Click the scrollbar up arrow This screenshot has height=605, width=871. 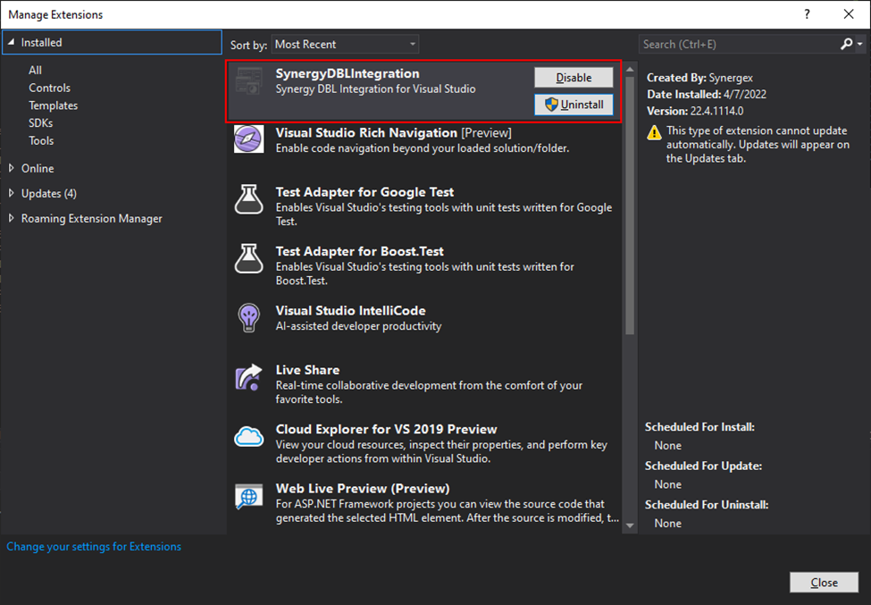[630, 70]
